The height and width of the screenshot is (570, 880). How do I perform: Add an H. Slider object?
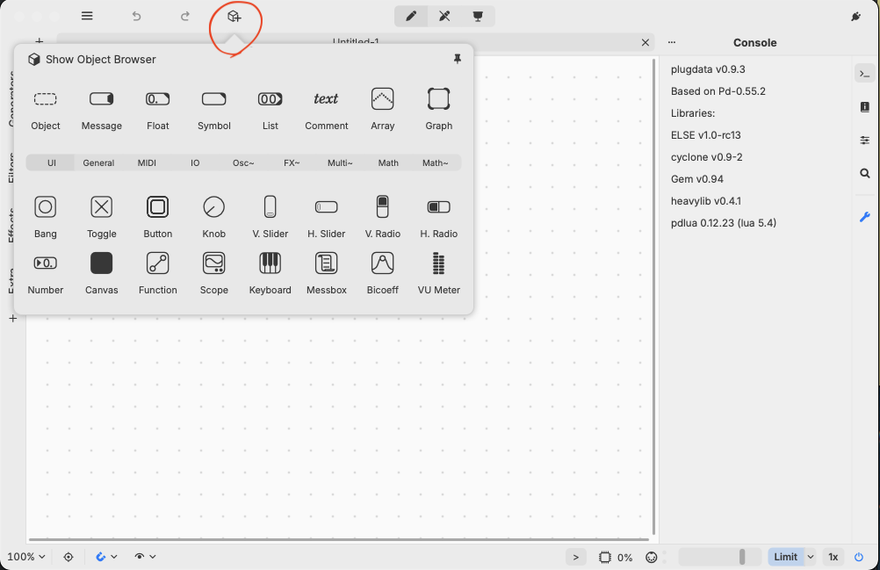tap(326, 217)
